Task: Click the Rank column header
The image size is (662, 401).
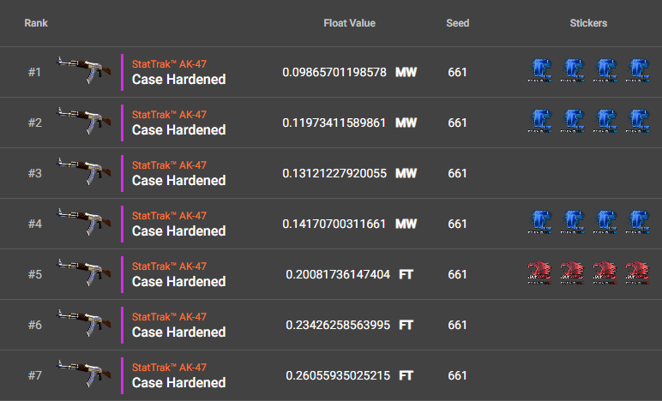Action: tap(36, 23)
